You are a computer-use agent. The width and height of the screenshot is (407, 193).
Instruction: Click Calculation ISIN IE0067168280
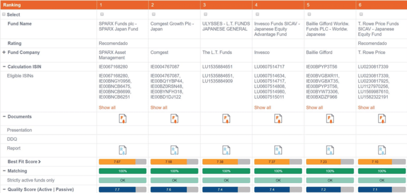113,67
